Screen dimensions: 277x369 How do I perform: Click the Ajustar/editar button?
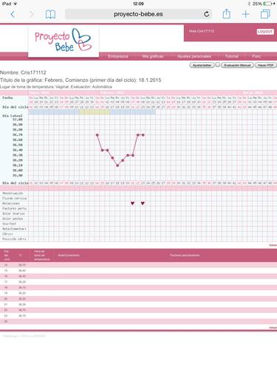pyautogui.click(x=202, y=65)
